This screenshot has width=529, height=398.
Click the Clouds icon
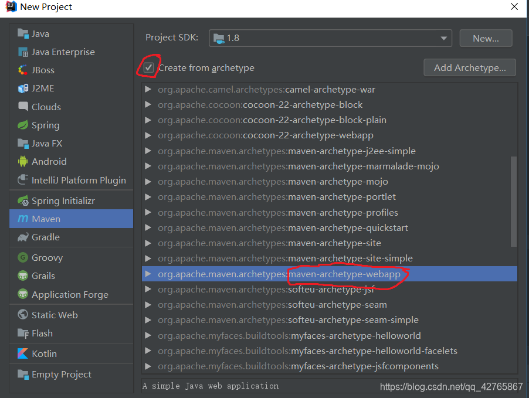click(23, 107)
